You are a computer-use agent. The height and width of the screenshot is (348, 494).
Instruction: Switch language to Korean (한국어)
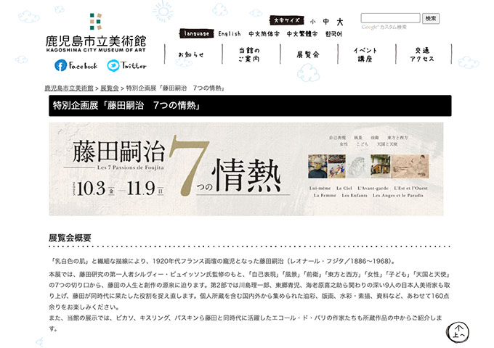334,34
